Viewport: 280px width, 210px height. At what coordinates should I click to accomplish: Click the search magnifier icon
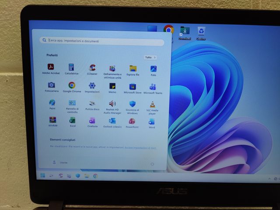click(44, 40)
